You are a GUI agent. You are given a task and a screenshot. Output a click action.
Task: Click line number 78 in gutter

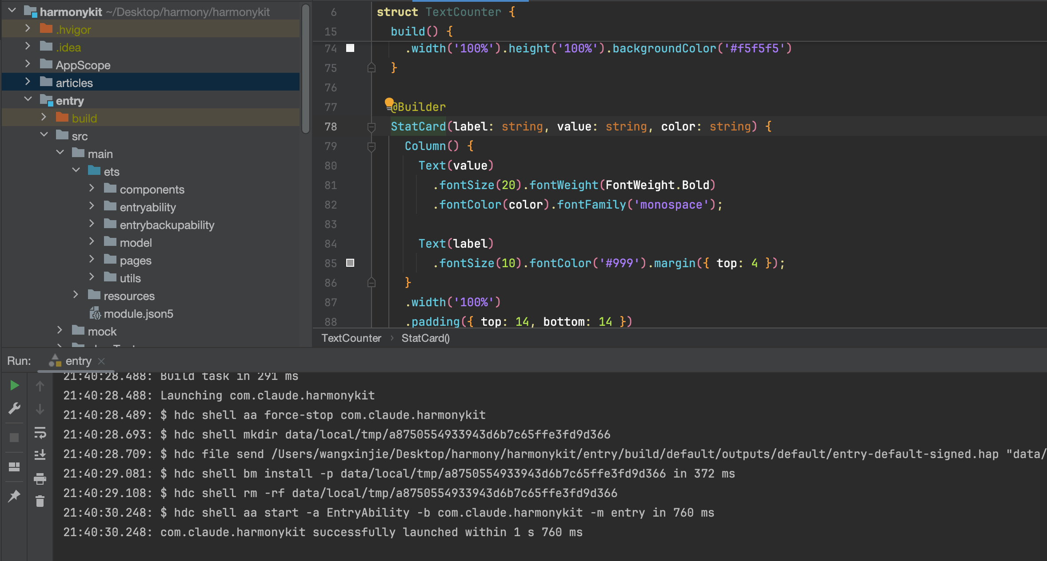(x=331, y=127)
